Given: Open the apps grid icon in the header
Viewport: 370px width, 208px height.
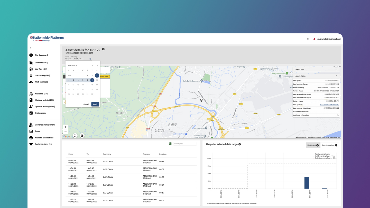Looking at the screenshot, I should (308, 39).
